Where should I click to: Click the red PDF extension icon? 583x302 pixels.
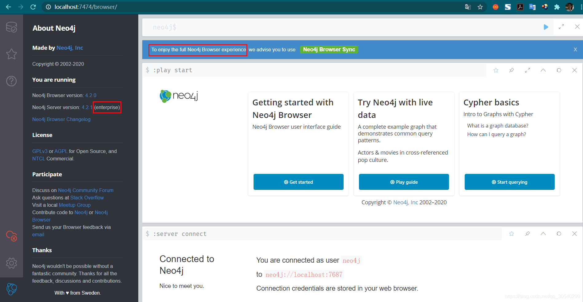pyautogui.click(x=520, y=7)
